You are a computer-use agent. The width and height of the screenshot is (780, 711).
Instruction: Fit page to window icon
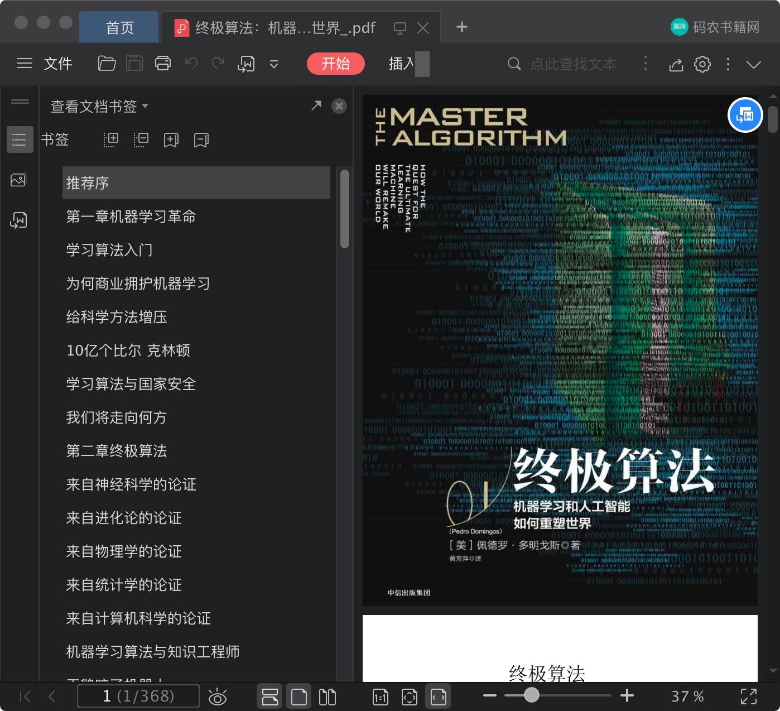tap(410, 696)
